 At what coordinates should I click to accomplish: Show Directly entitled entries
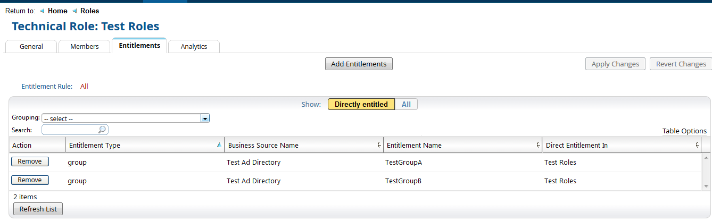[x=361, y=105]
